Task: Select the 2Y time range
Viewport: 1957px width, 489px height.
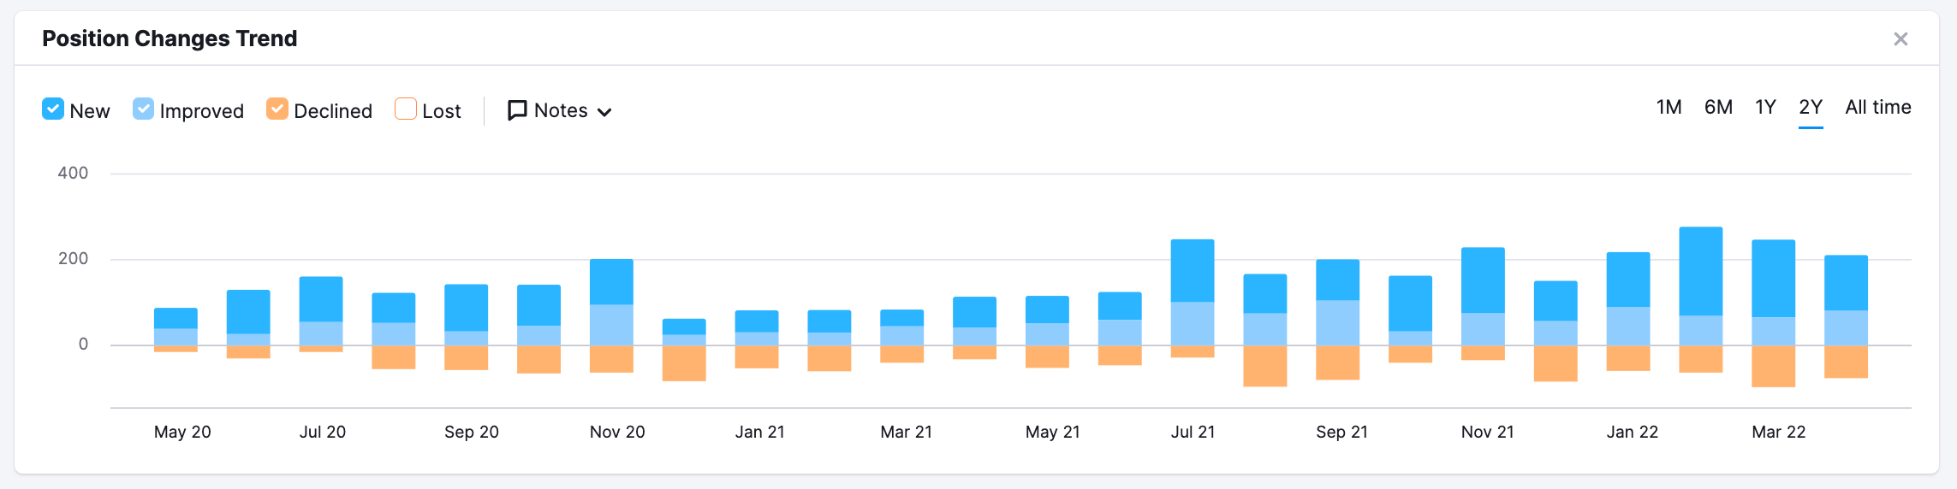Action: click(x=1811, y=107)
